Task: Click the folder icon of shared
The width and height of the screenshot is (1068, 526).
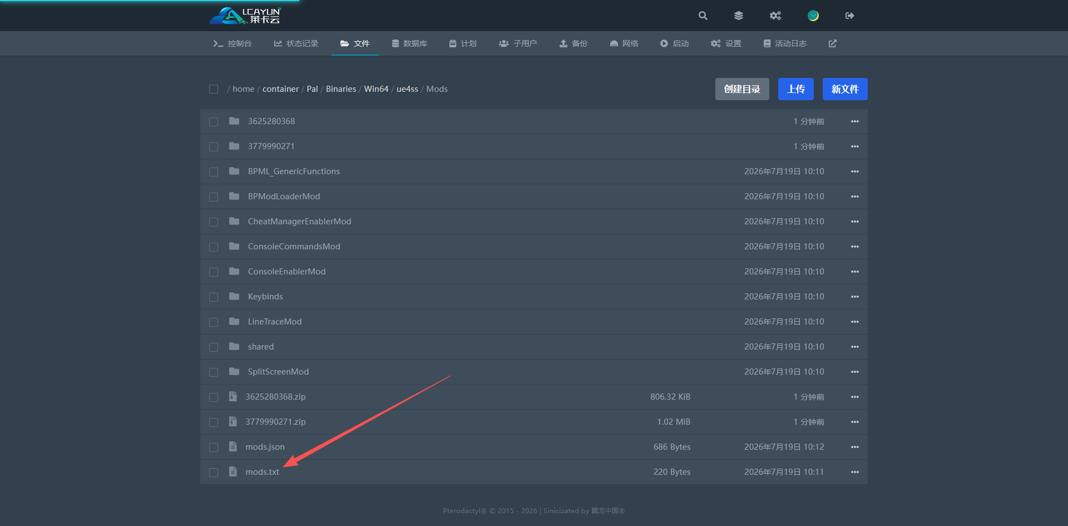Action: (x=234, y=346)
